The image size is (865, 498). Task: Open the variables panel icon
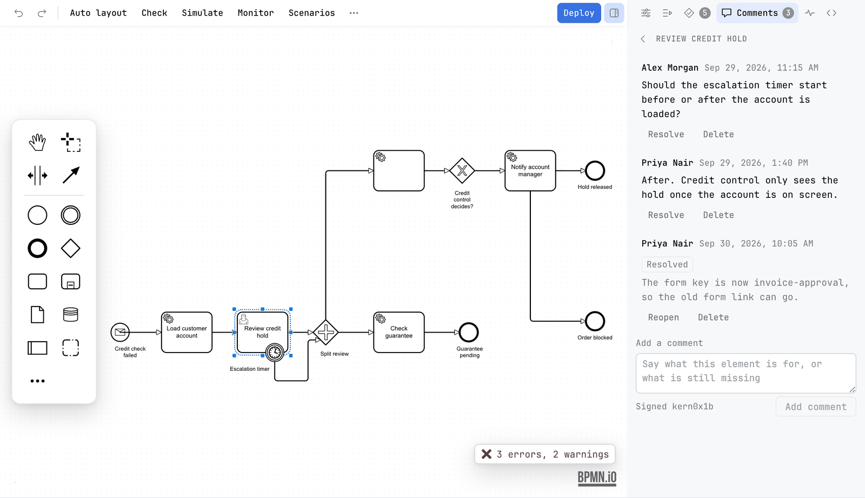tap(668, 13)
